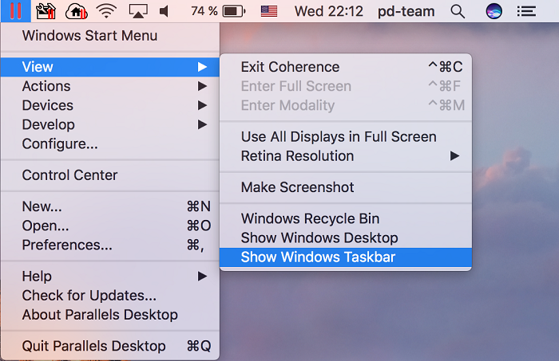Open the US flag input source menu
The height and width of the screenshot is (361, 559).
[269, 11]
